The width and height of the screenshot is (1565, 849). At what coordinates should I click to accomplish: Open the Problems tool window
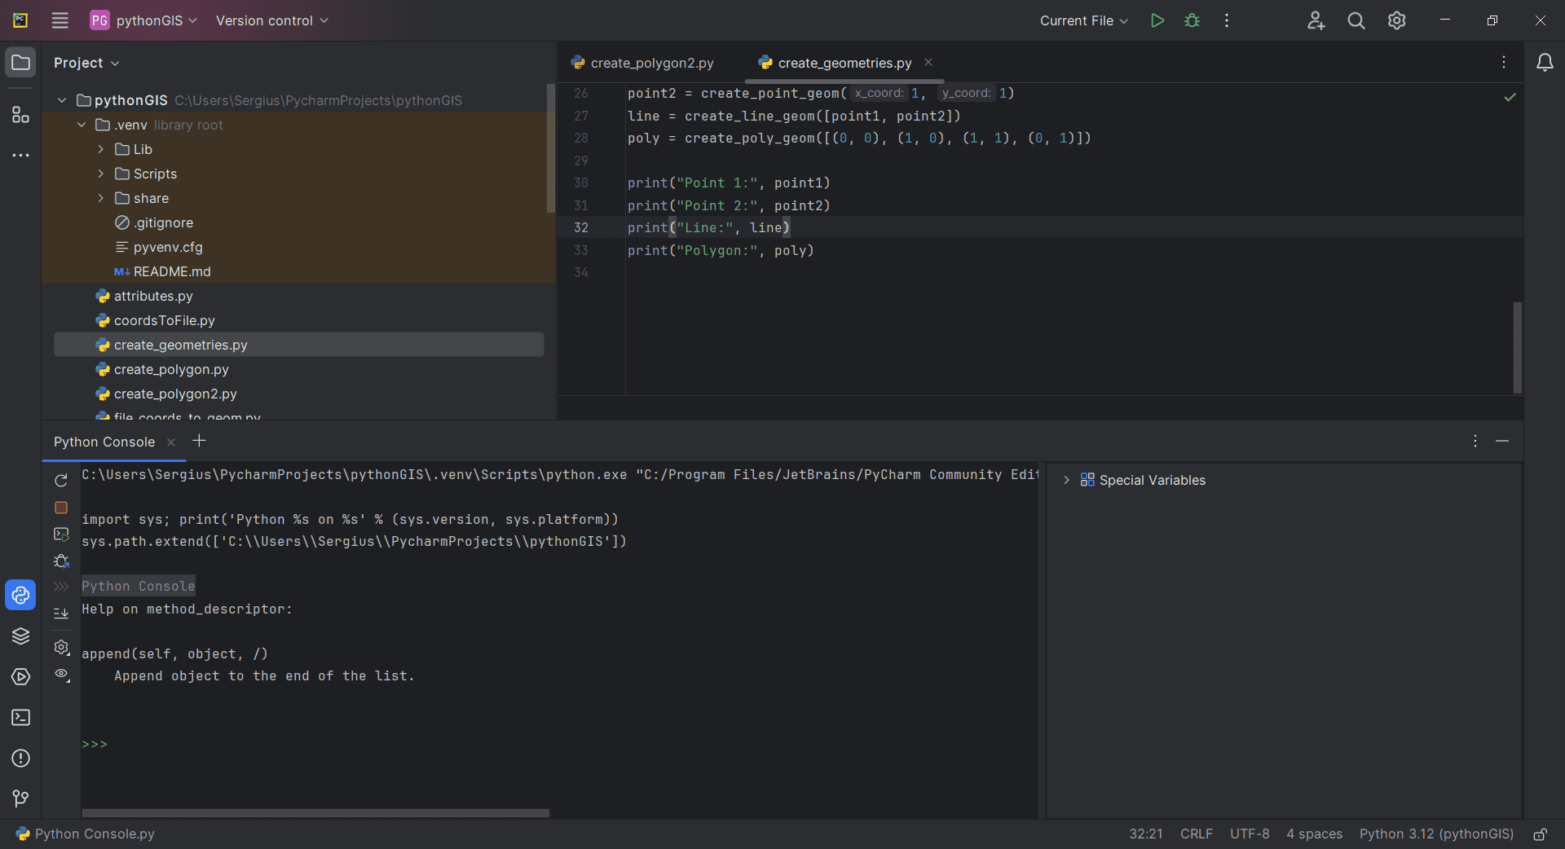pos(20,759)
